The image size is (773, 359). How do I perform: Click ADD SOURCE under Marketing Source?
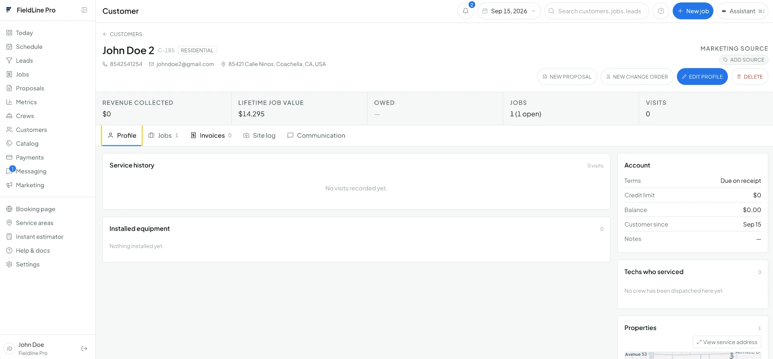coord(744,60)
